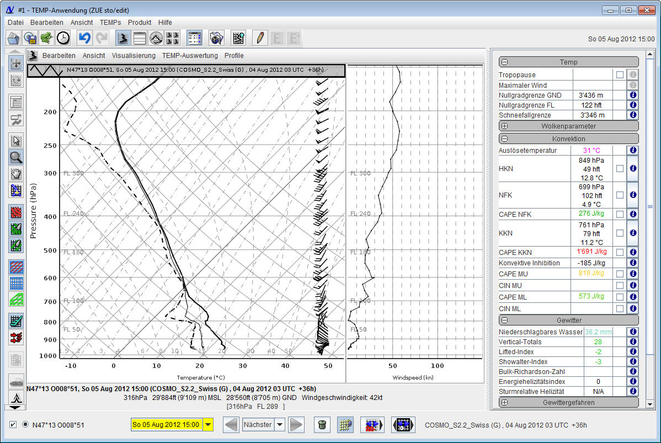Tick the Tropopause checkbox
The width and height of the screenshot is (661, 443).
click(620, 75)
